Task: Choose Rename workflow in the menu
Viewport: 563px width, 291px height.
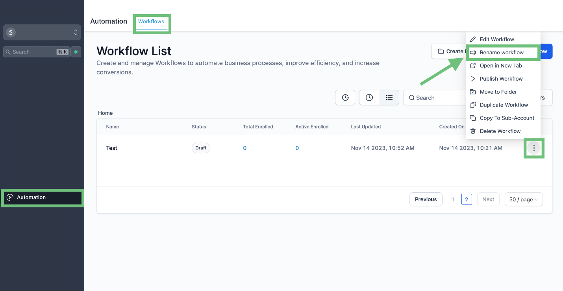Action: [503, 52]
